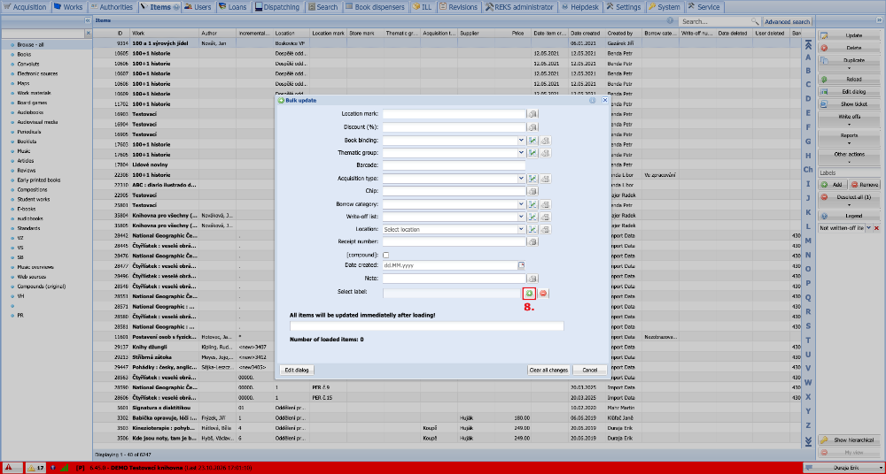Click the Search box in Items panel
This screenshot has height=474, width=886.
(715, 21)
